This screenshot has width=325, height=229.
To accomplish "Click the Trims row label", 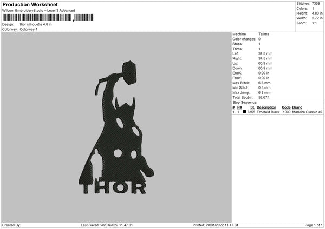I will click(237, 49).
